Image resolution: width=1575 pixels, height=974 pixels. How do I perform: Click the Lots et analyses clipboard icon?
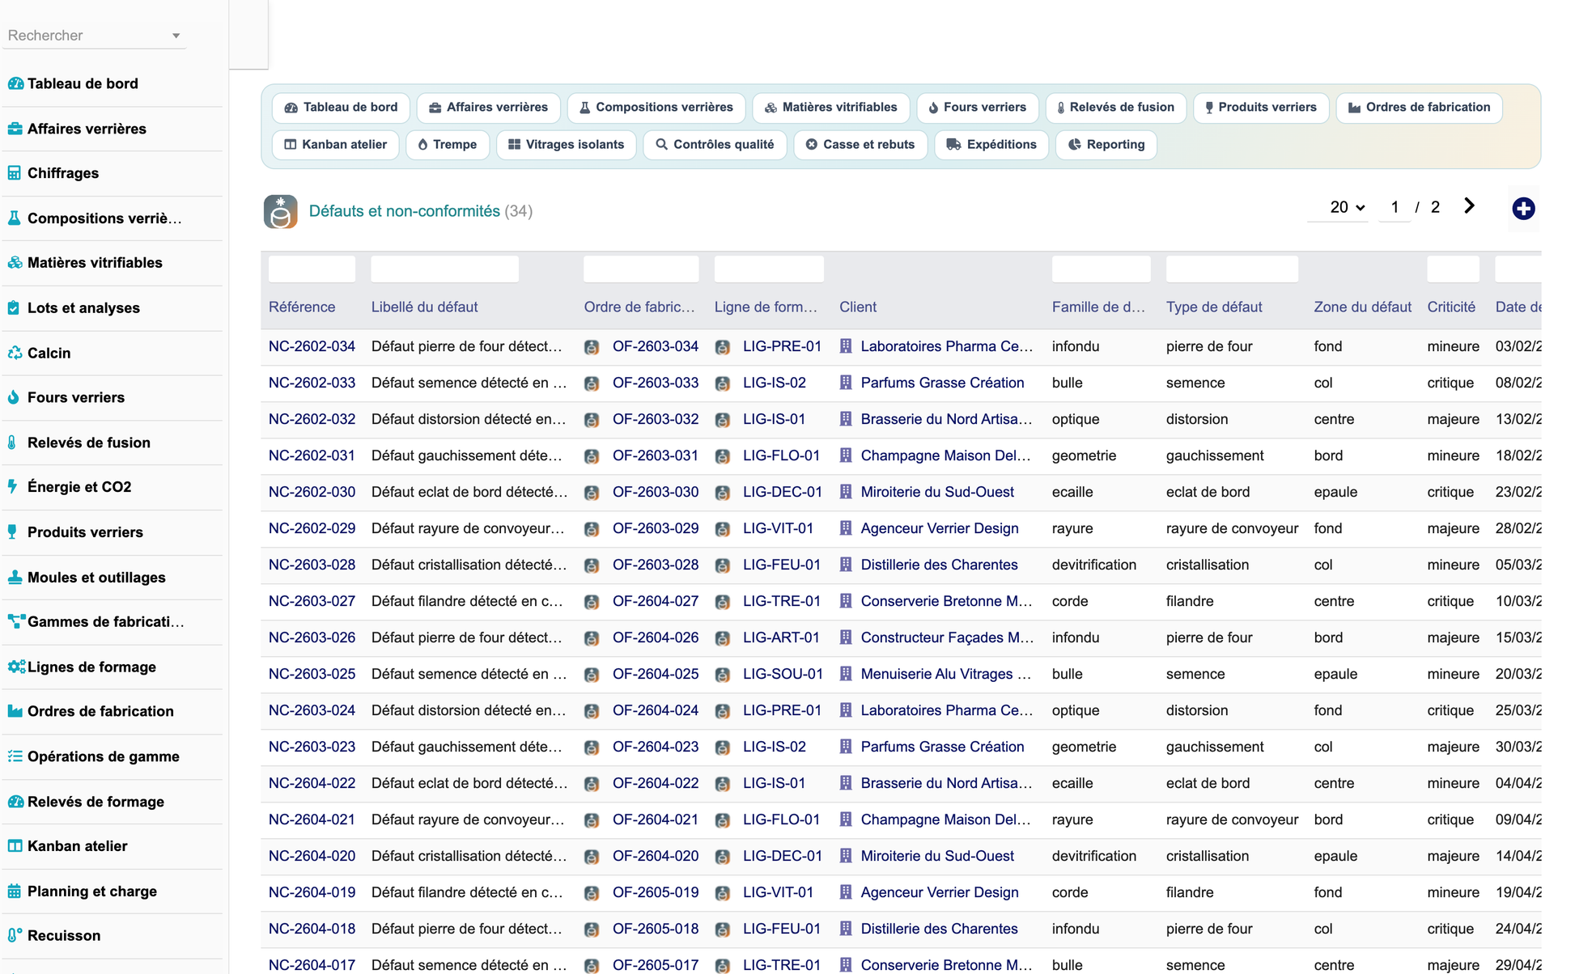click(14, 307)
